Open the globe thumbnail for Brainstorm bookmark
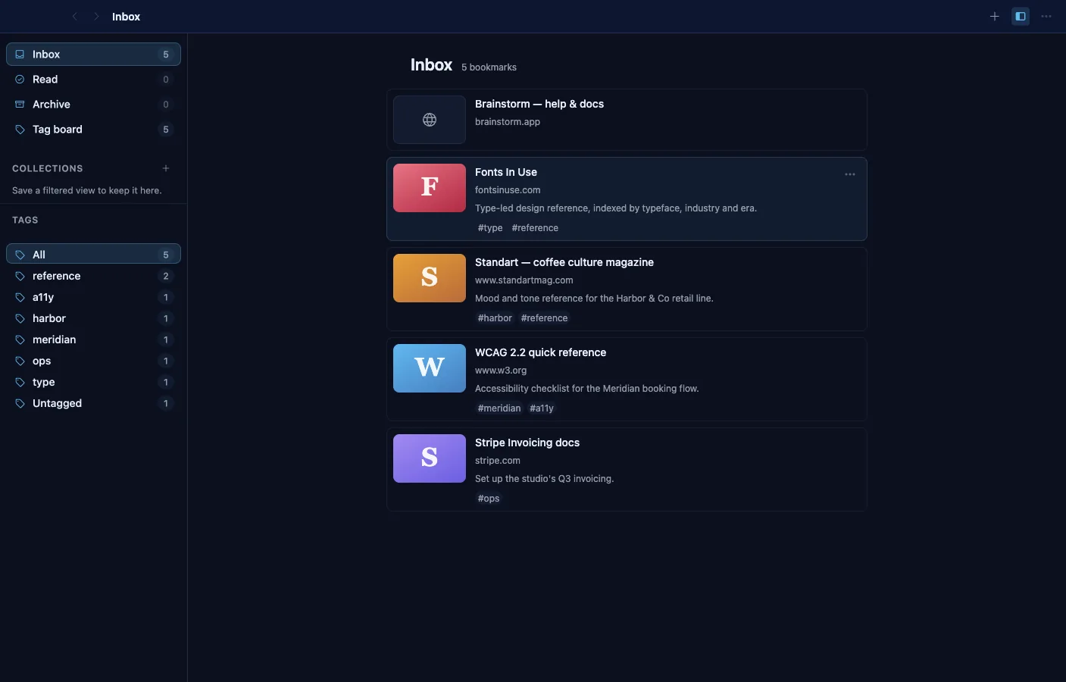Image resolution: width=1066 pixels, height=682 pixels. pyautogui.click(x=430, y=120)
